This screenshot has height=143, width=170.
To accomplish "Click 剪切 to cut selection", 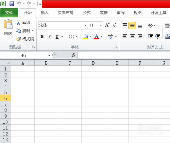I will [23, 23].
